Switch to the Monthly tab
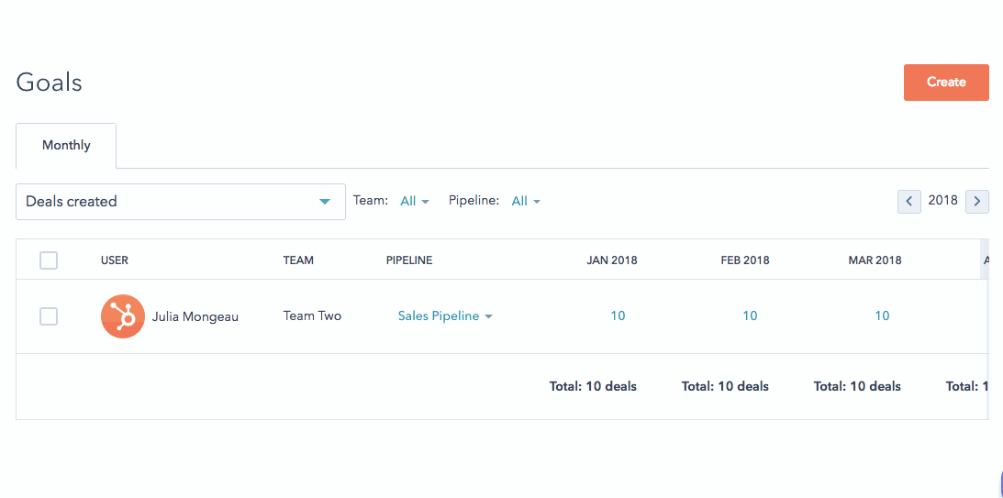 coord(66,145)
